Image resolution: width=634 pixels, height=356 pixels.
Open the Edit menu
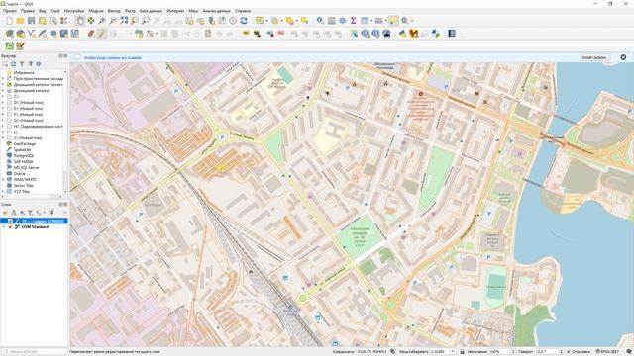tap(28, 11)
